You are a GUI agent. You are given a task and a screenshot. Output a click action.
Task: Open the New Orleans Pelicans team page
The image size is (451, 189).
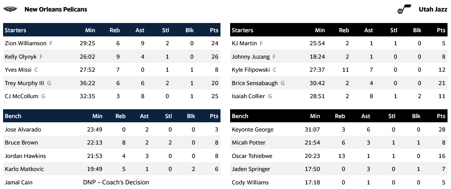click(56, 9)
